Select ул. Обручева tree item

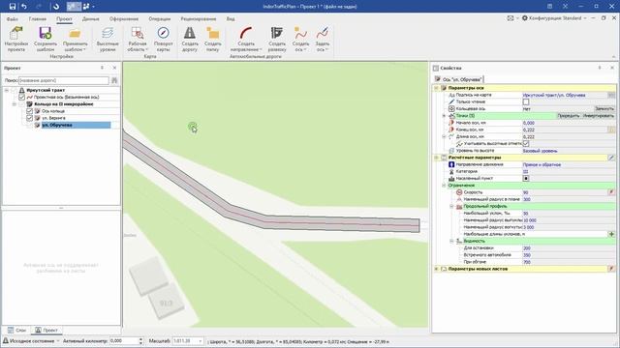[x=57, y=125]
